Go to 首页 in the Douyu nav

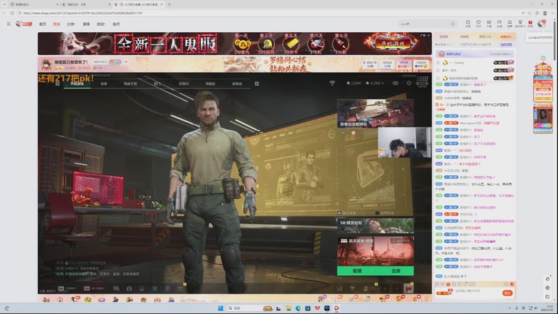43,24
